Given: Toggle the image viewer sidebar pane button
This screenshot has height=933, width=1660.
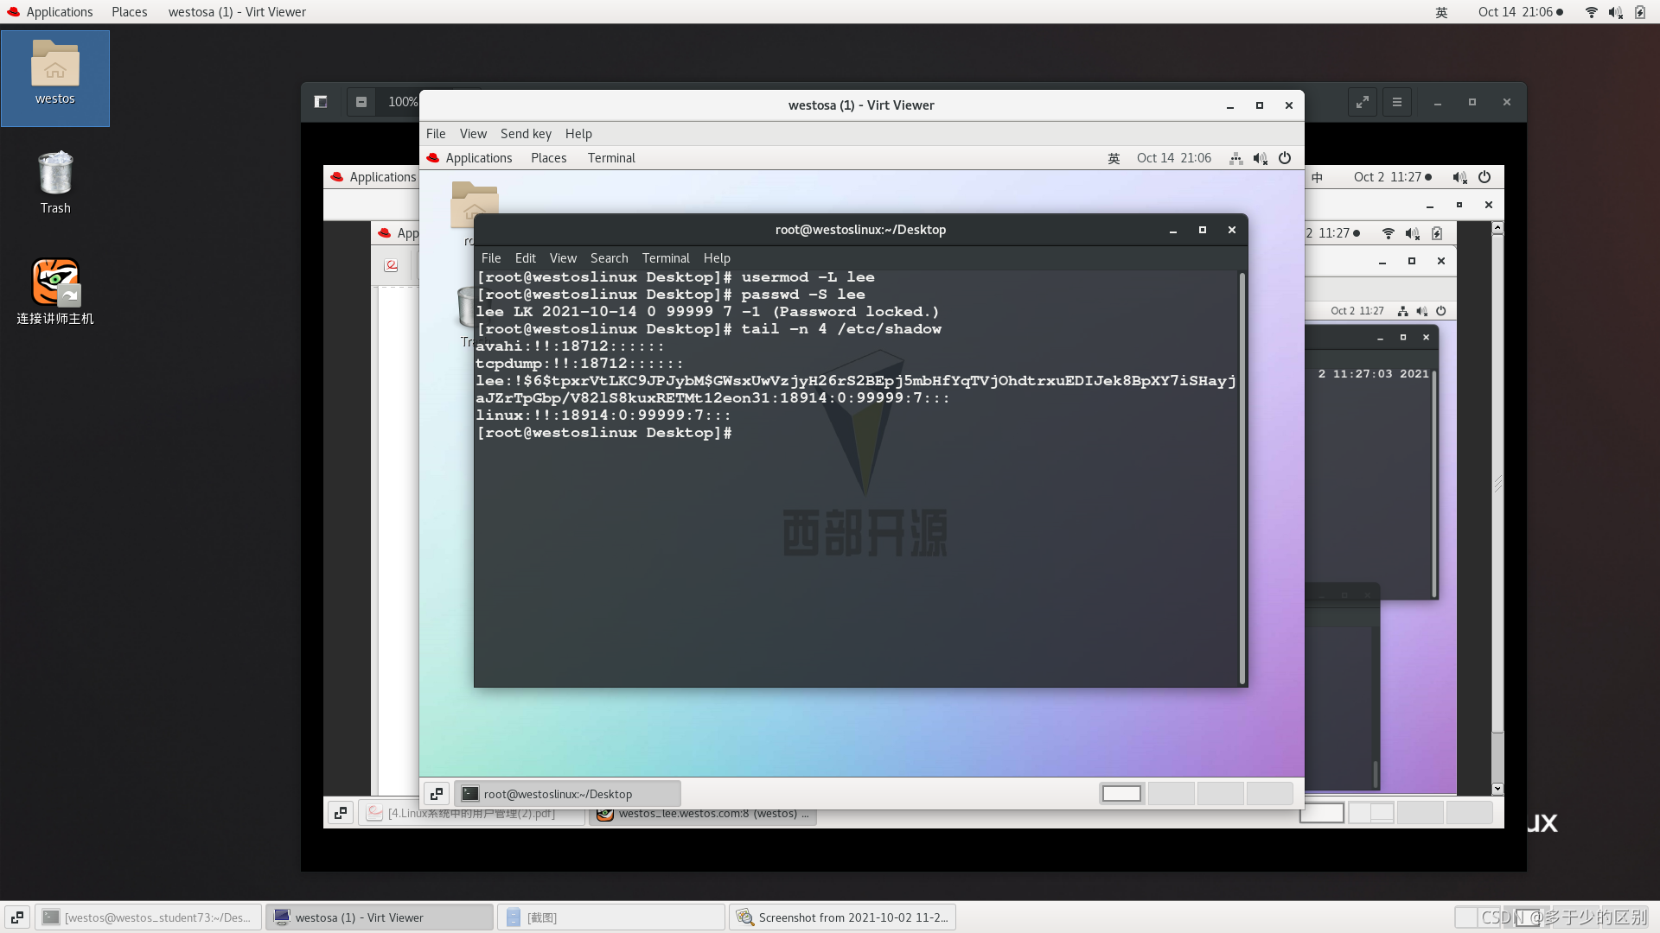Looking at the screenshot, I should pos(321,102).
